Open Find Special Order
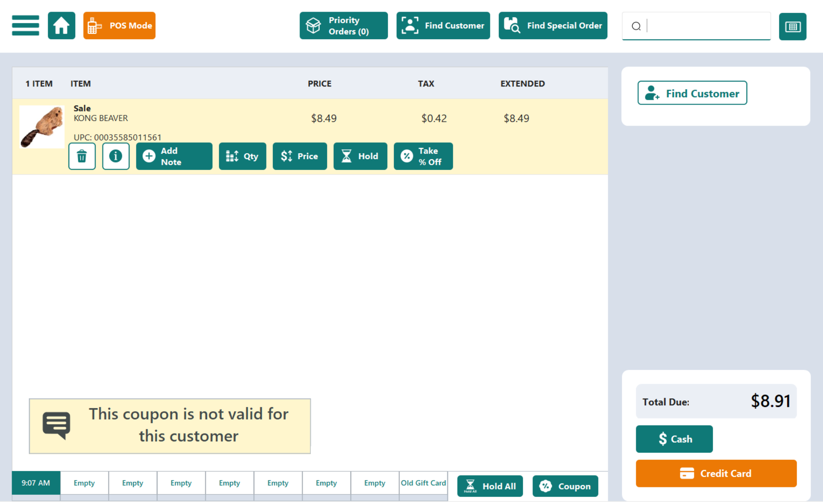 click(x=553, y=25)
